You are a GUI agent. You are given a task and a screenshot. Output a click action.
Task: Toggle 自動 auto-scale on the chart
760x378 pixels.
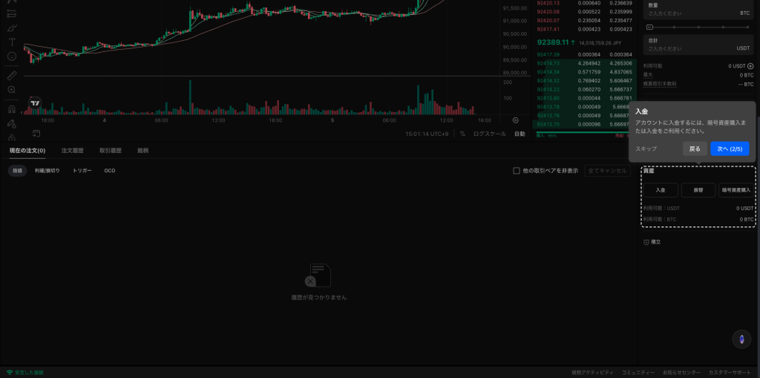point(520,134)
